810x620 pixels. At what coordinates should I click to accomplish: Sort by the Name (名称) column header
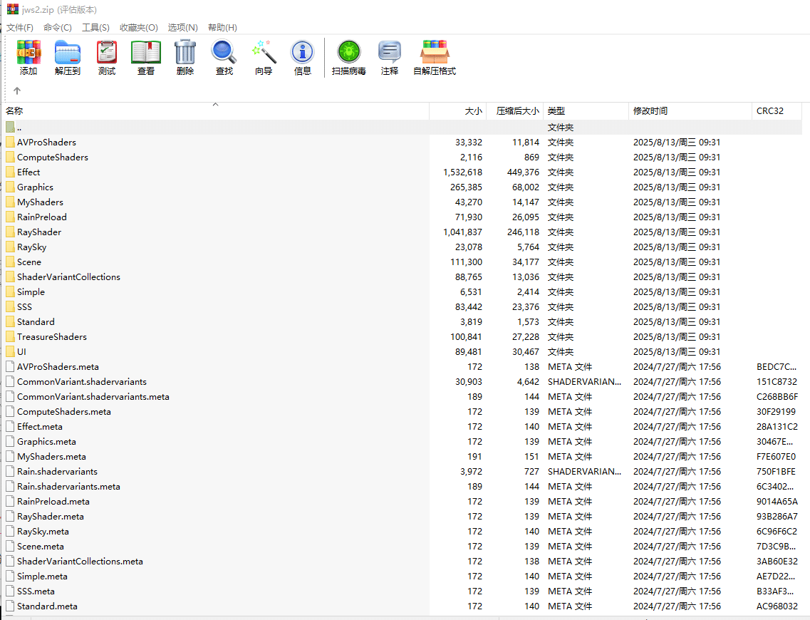15,111
